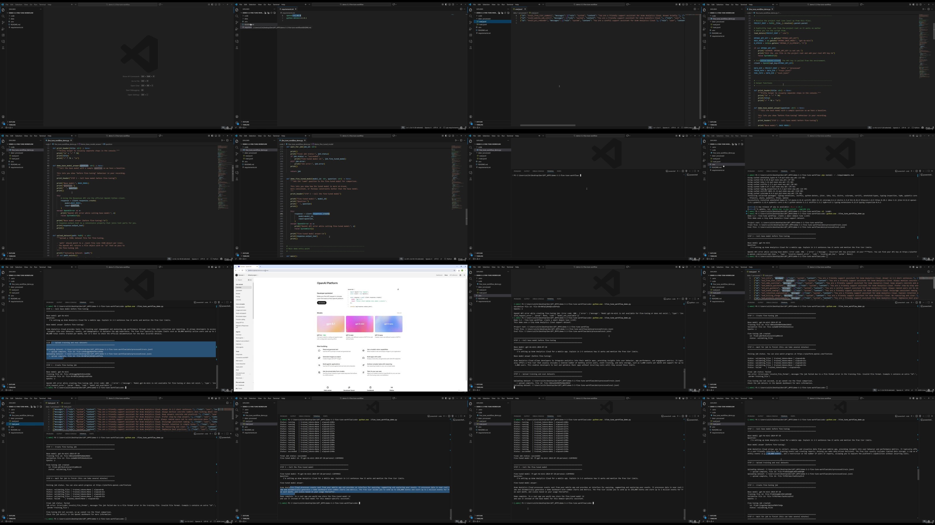
Task: Click View all link beside Models heading
Action: coord(399,313)
